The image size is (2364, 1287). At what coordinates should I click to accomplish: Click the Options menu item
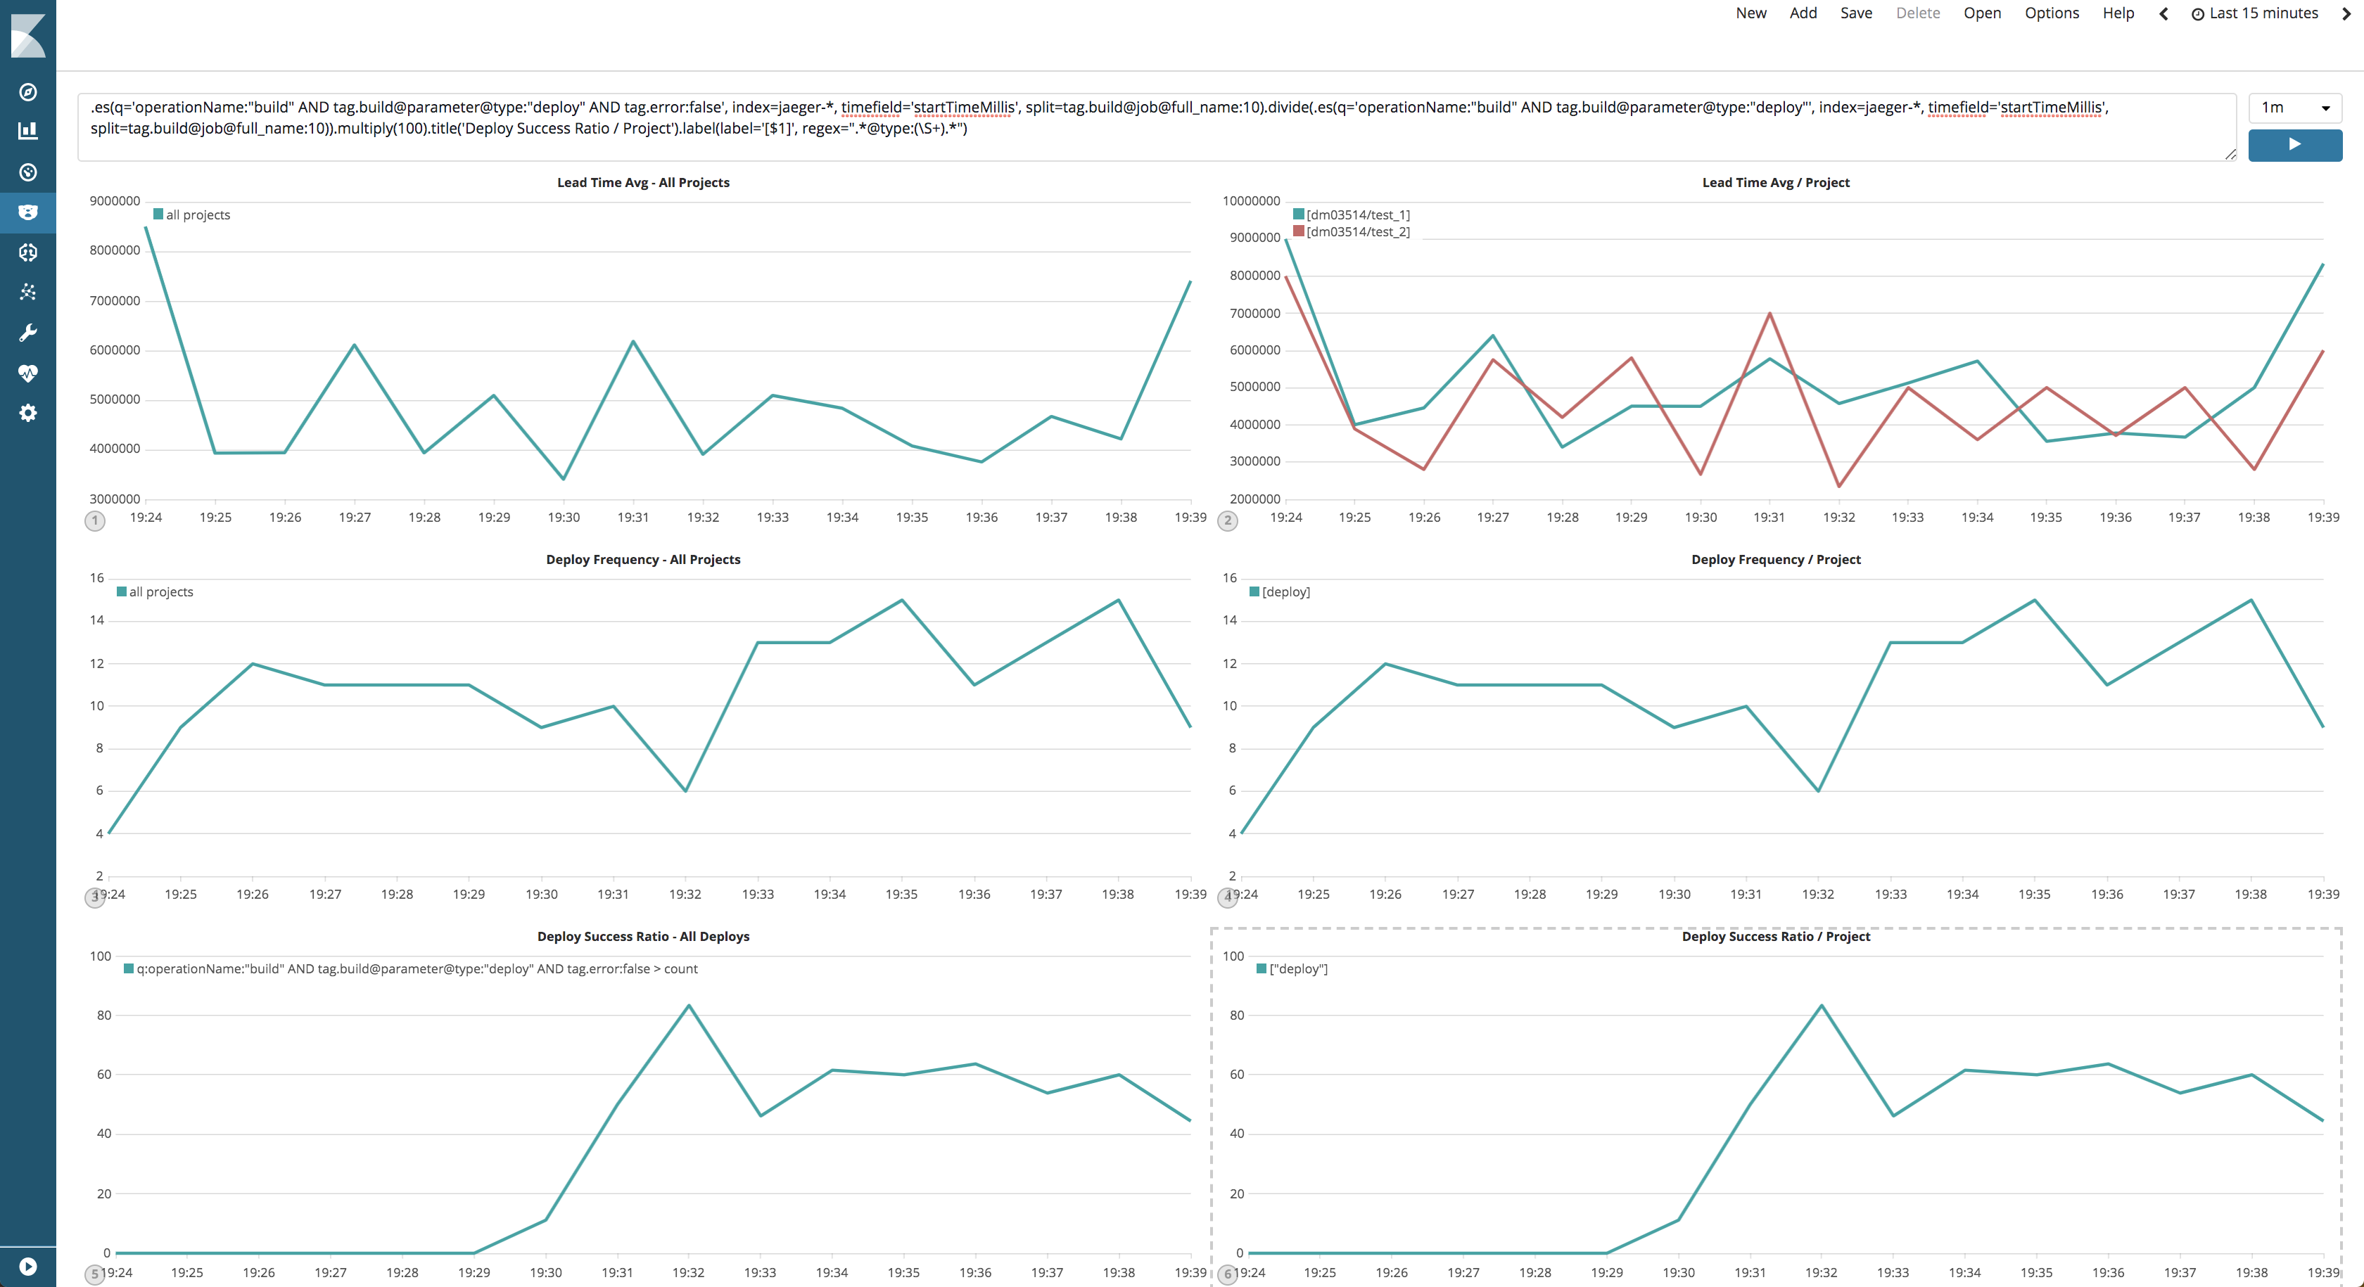coord(2051,13)
